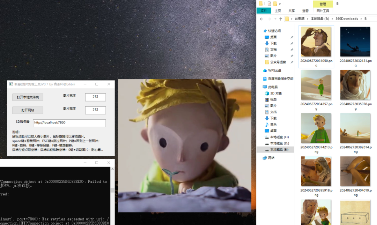Click the pin icon beside quick access 桌面
This screenshot has width=377, height=225.
(x=291, y=37)
